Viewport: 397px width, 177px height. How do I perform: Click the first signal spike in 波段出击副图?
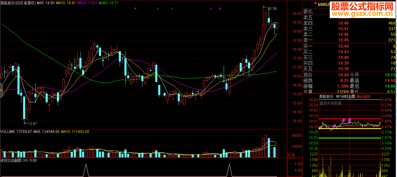tap(86, 170)
